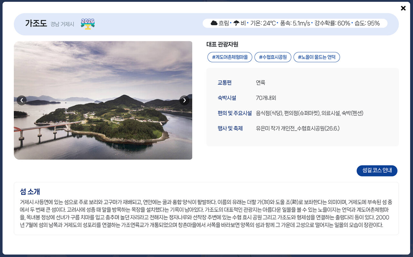Viewport: 413px width, 257px height.
Task: Click the 교통편 label
Action: [225, 83]
